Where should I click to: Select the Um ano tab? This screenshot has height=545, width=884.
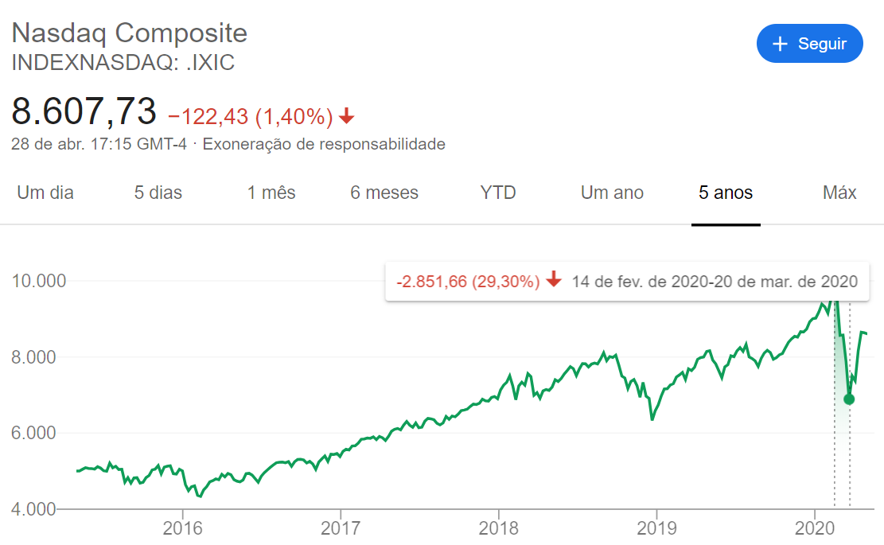(612, 193)
